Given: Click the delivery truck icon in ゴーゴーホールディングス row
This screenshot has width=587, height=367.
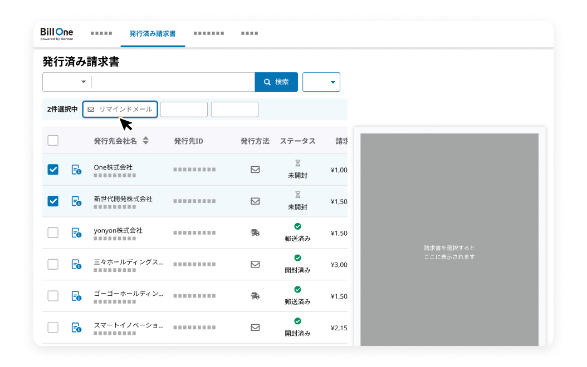Looking at the screenshot, I should click(255, 296).
